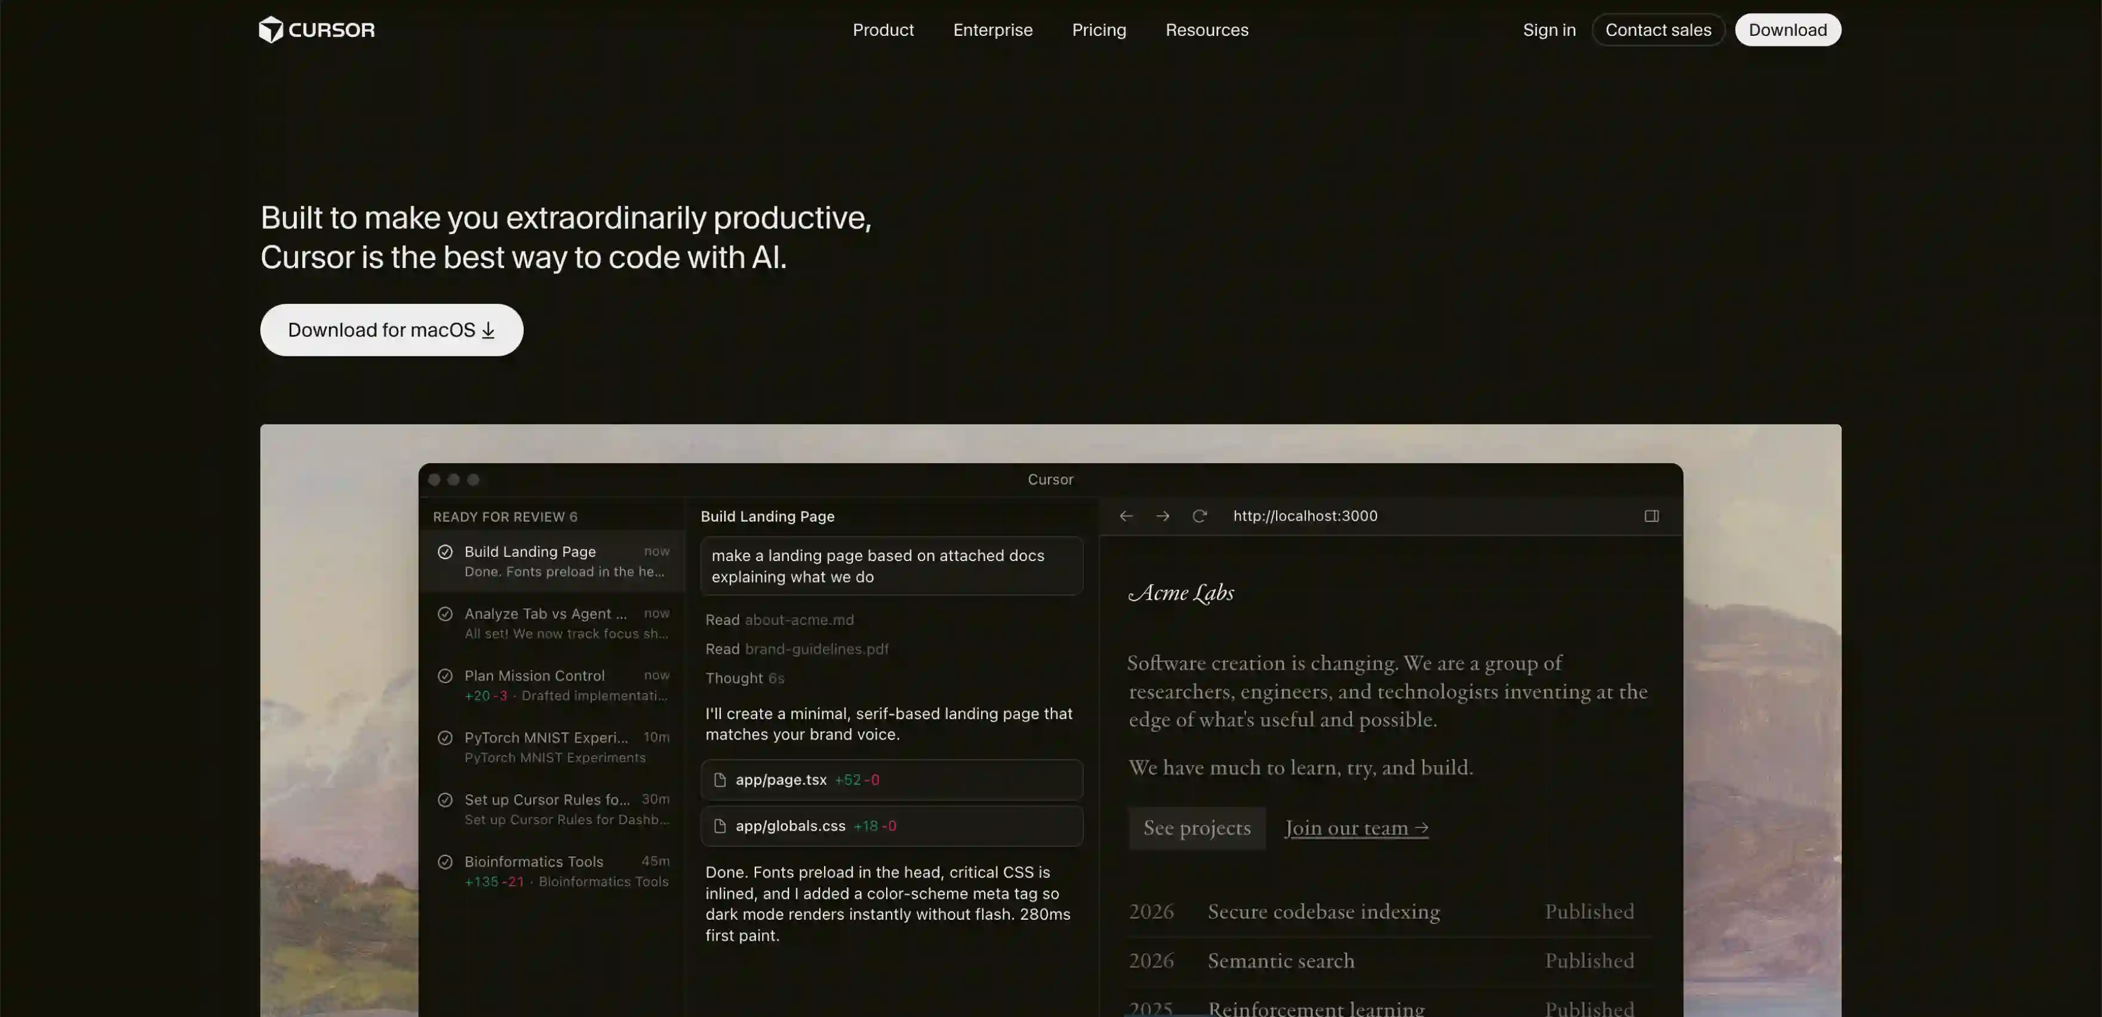
Task: Click the Read brand-guidelines.pdf step
Action: coord(797,649)
